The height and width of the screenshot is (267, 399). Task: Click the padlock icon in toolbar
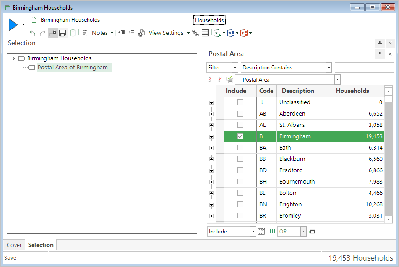click(53, 33)
